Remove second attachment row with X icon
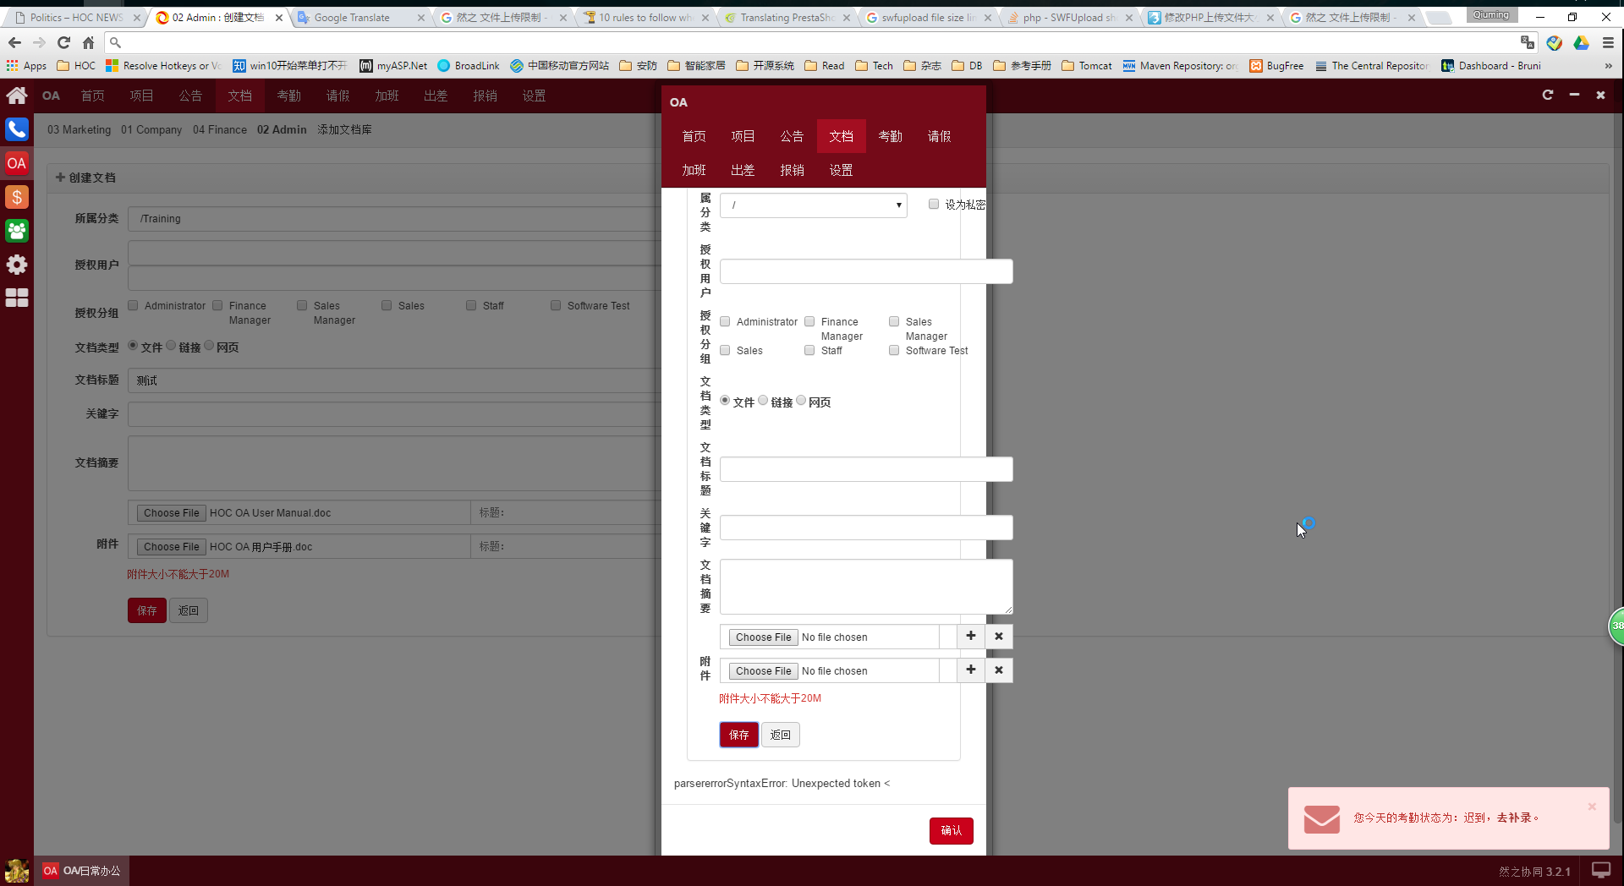The image size is (1624, 886). point(998,670)
